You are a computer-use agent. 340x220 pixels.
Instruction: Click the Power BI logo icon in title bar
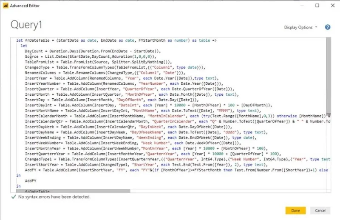point(6,6)
